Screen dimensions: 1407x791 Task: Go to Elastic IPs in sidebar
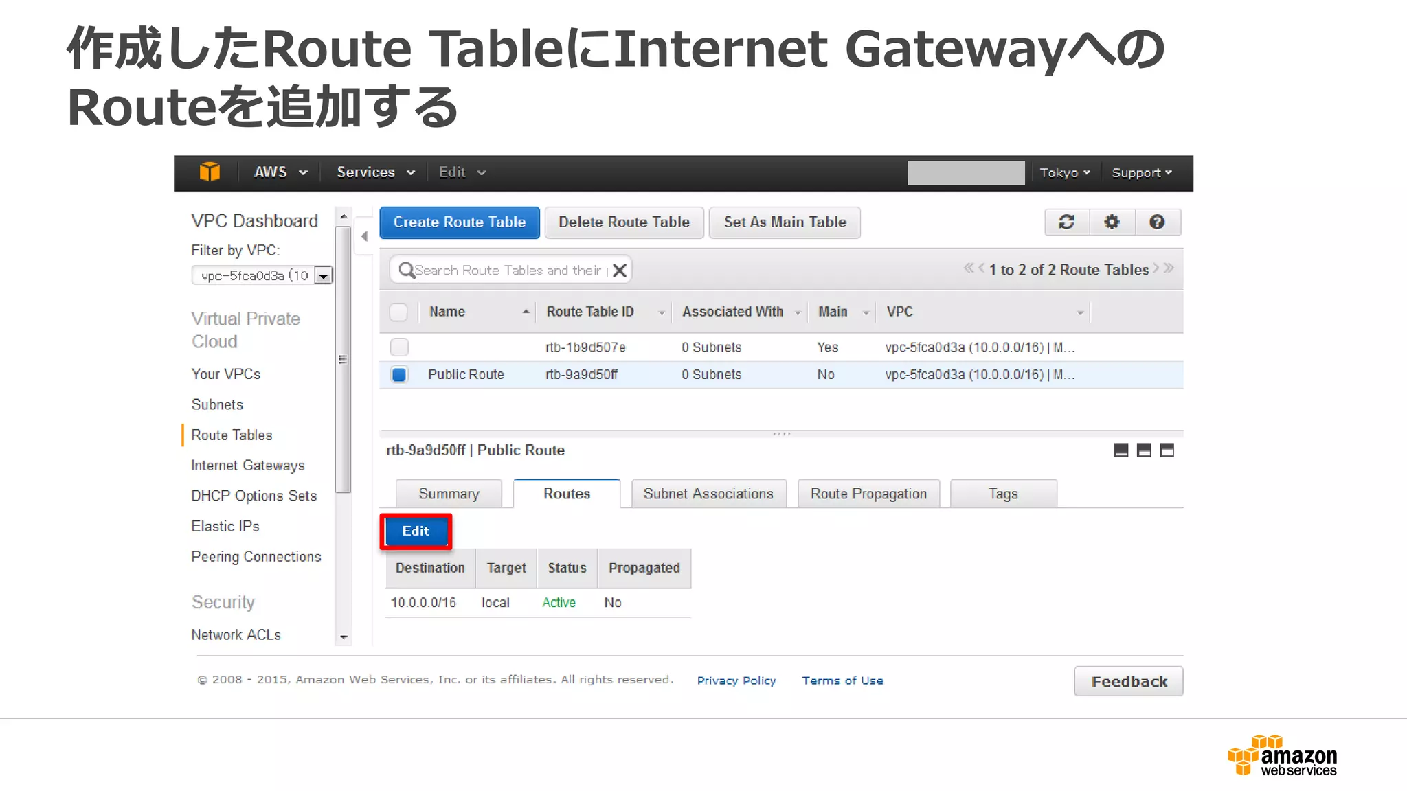point(225,527)
